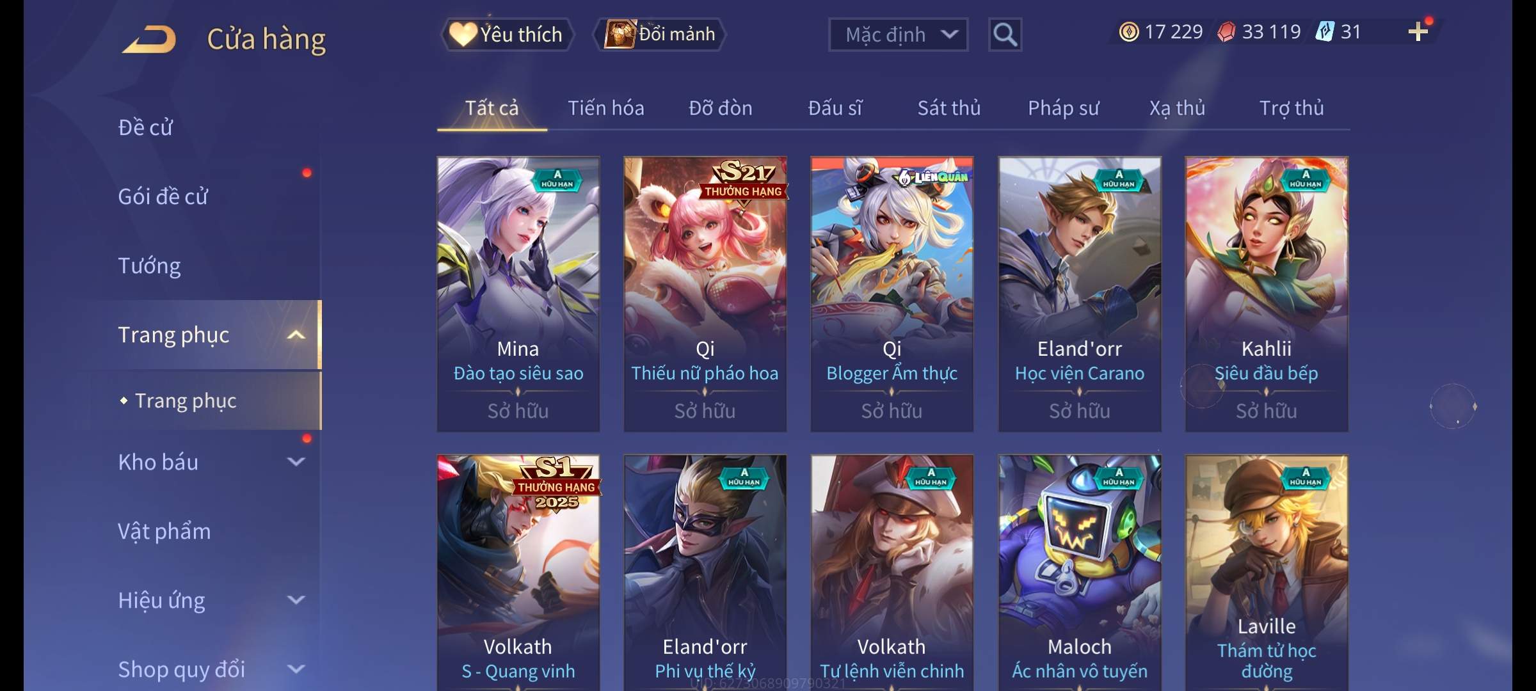Open Gói đề cử in sidebar

pos(163,196)
